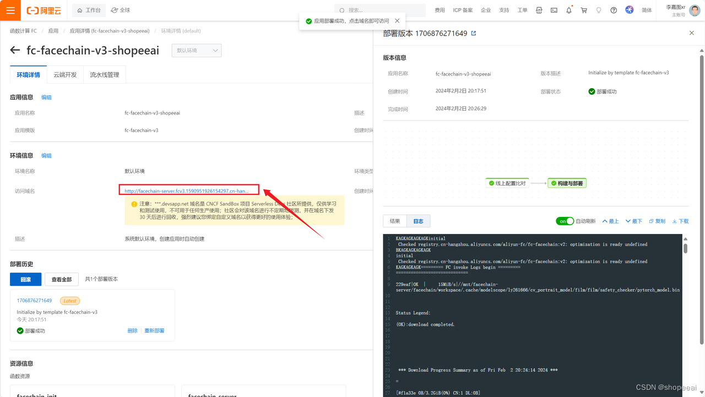Select the 环境详情 tab
The height and width of the screenshot is (397, 705).
pyautogui.click(x=28, y=75)
